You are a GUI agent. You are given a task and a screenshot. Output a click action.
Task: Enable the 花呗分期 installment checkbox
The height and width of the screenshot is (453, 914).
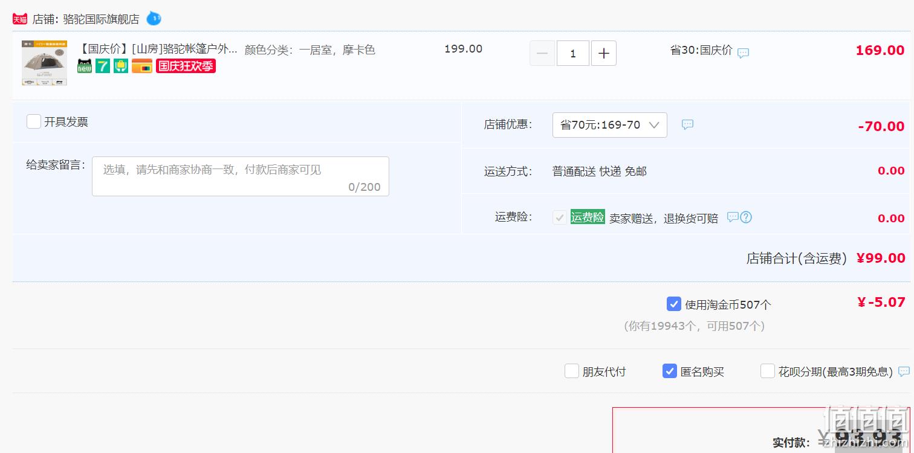(768, 371)
